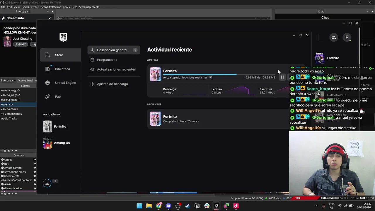Screen dimensions: 375x211
Task: Hide the Audio Output Capture source
Action: pyautogui.click(x=35, y=180)
